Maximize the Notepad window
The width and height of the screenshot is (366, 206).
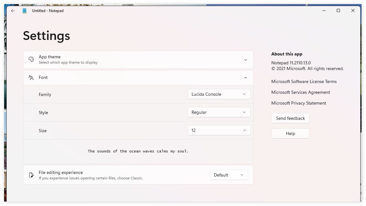(x=338, y=11)
